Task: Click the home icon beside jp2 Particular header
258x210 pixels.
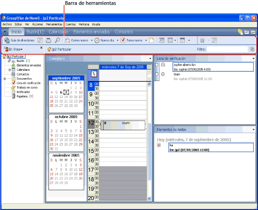Action: 49,49
